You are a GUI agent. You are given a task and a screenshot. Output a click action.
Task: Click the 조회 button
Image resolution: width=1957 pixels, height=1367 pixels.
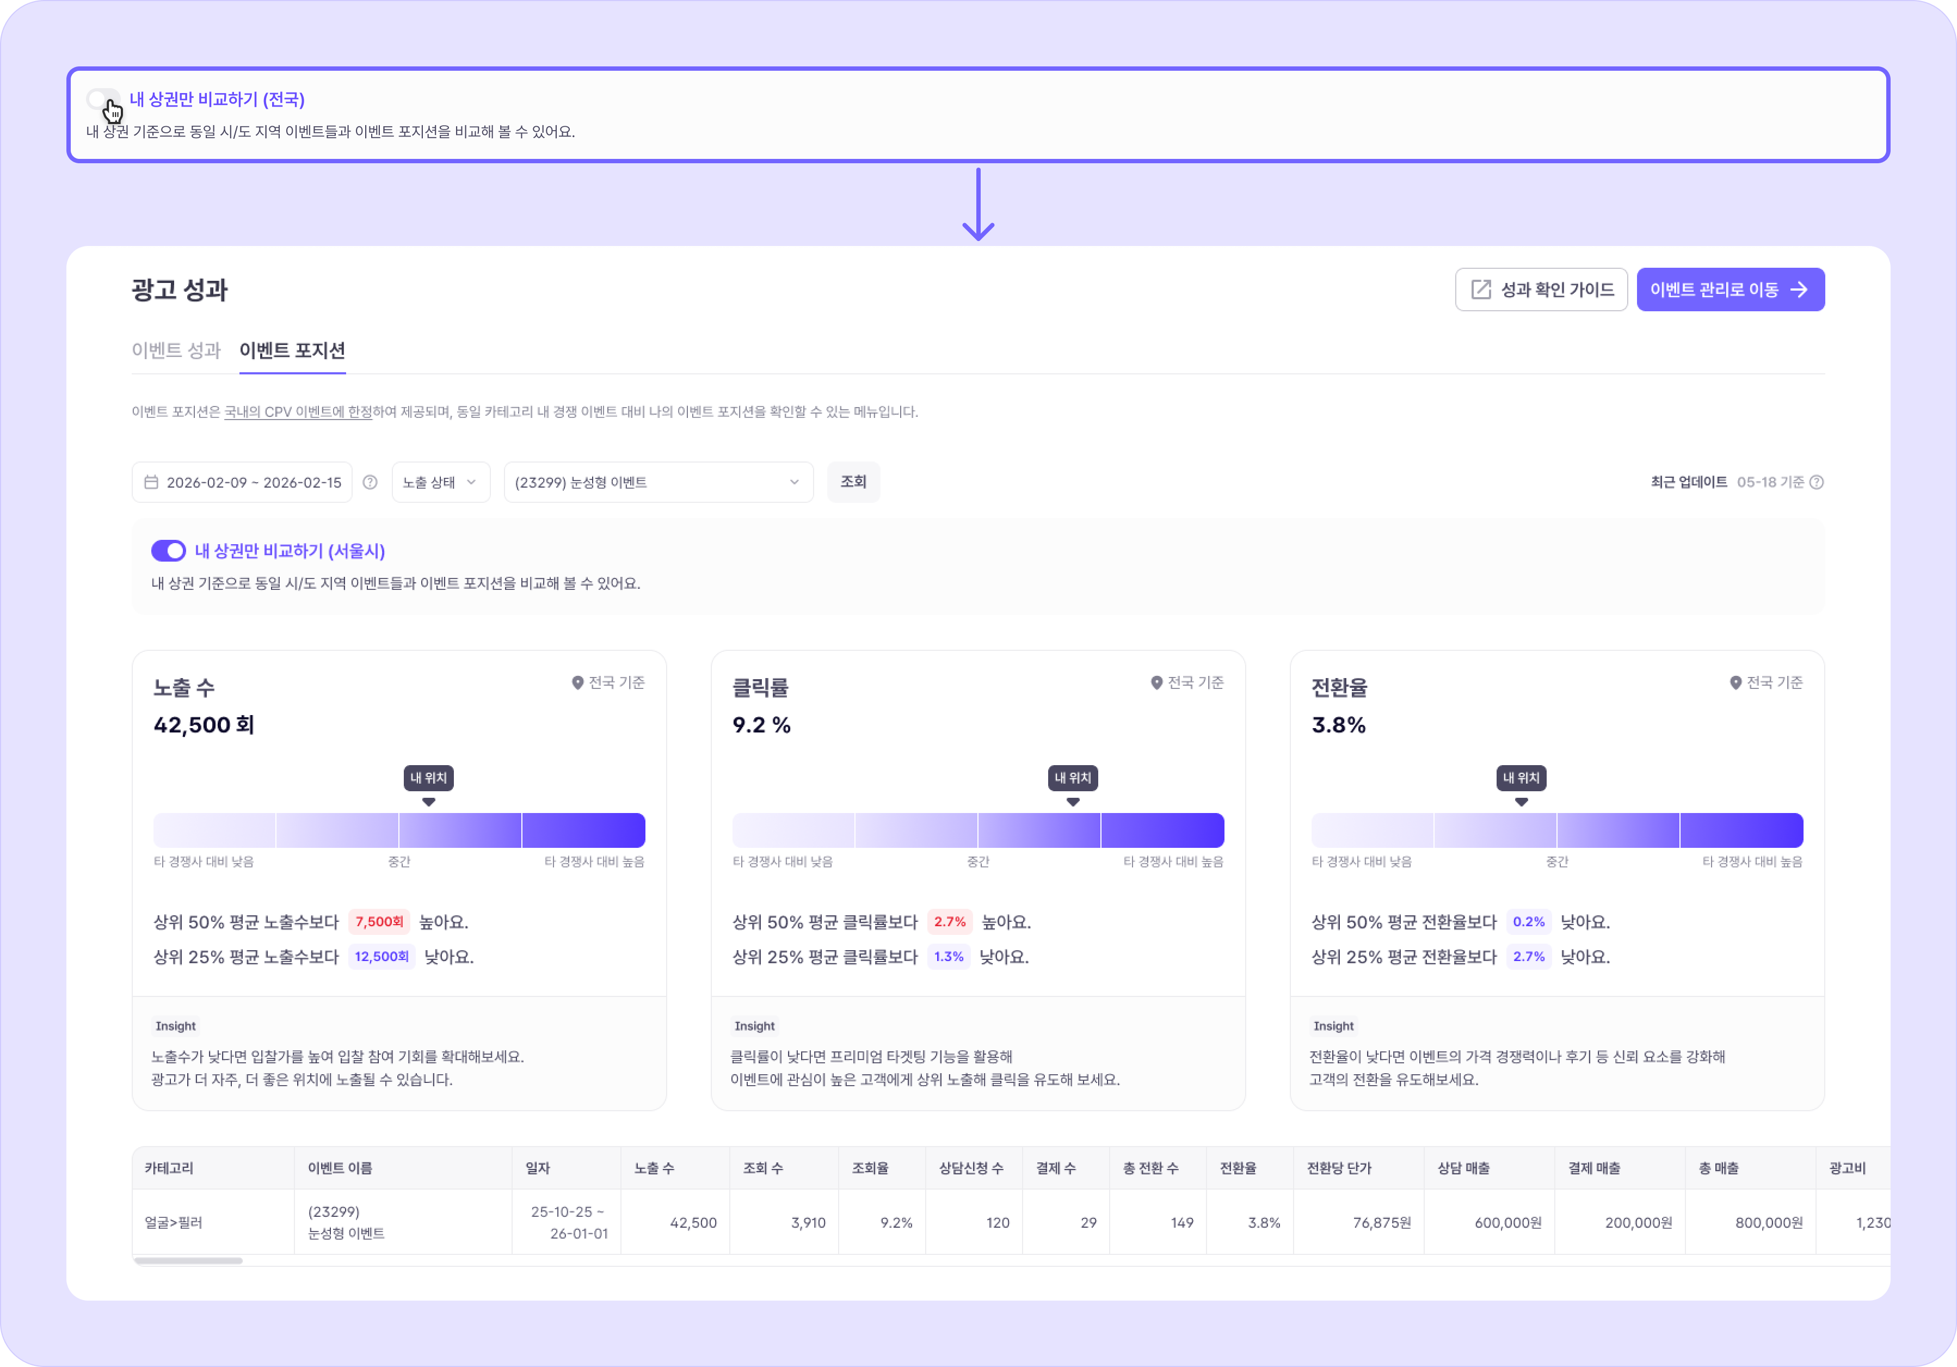(853, 482)
